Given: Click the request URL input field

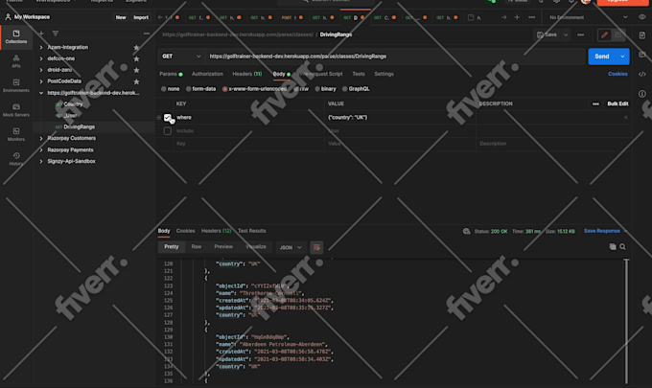Looking at the screenshot, I should [395, 57].
